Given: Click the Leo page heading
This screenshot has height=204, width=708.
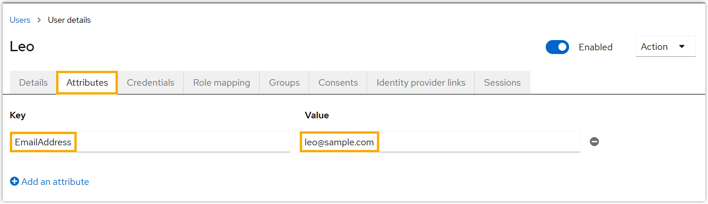Looking at the screenshot, I should click(x=22, y=47).
